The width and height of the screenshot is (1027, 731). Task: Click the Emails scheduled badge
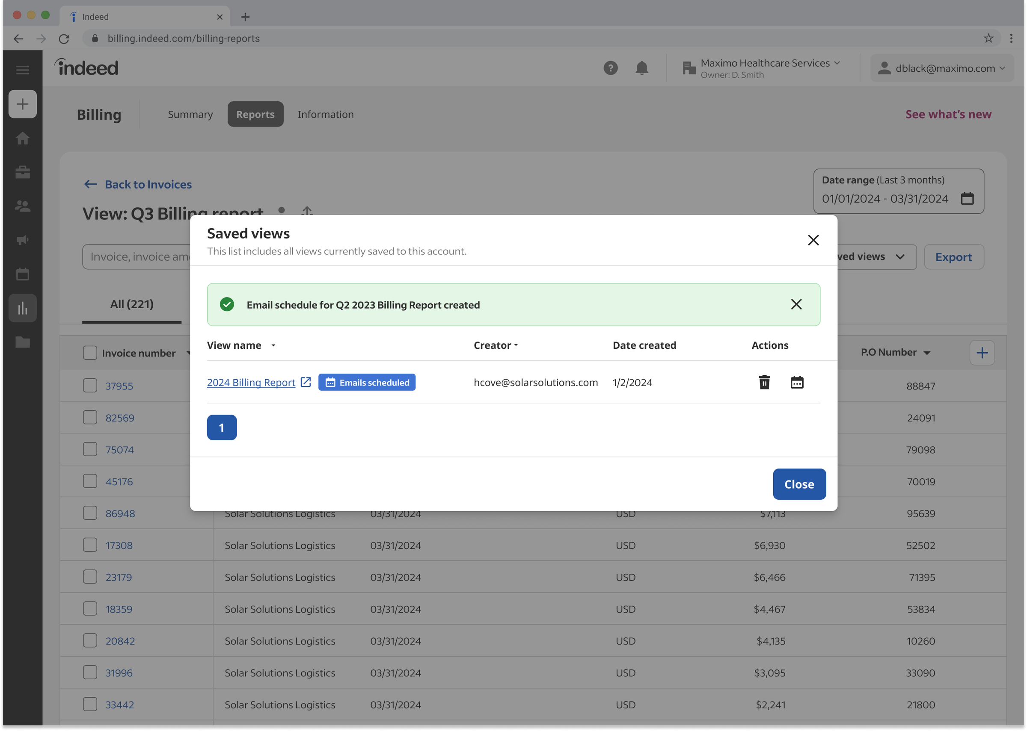click(x=367, y=382)
